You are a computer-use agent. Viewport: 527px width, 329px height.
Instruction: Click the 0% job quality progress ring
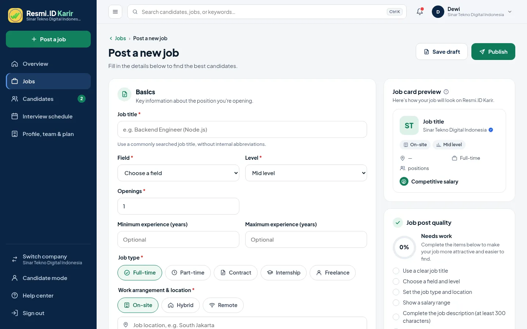click(404, 247)
